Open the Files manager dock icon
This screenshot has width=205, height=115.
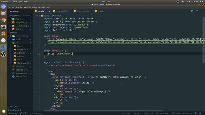click(4, 13)
